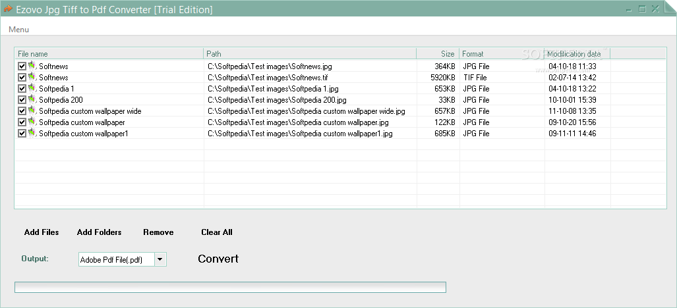This screenshot has width=677, height=308.
Task: Click the file icon of Softpedia 1
Action: [x=32, y=88]
